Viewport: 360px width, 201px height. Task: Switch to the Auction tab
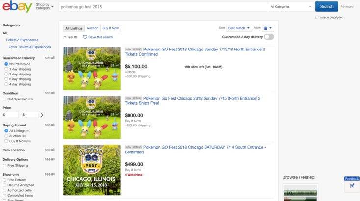tap(92, 28)
